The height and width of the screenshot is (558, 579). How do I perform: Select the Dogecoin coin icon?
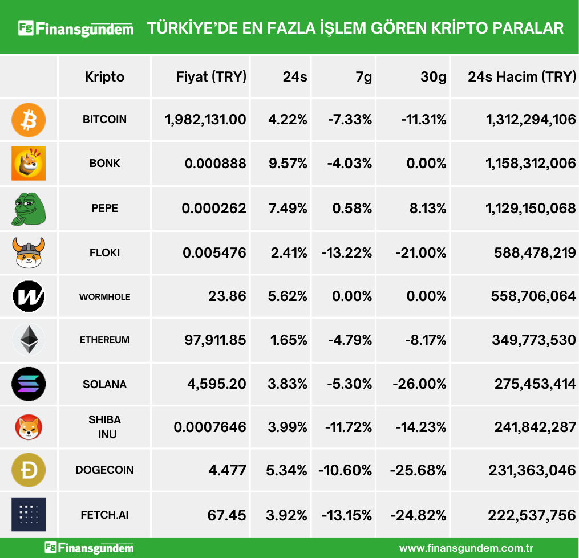coord(29,470)
